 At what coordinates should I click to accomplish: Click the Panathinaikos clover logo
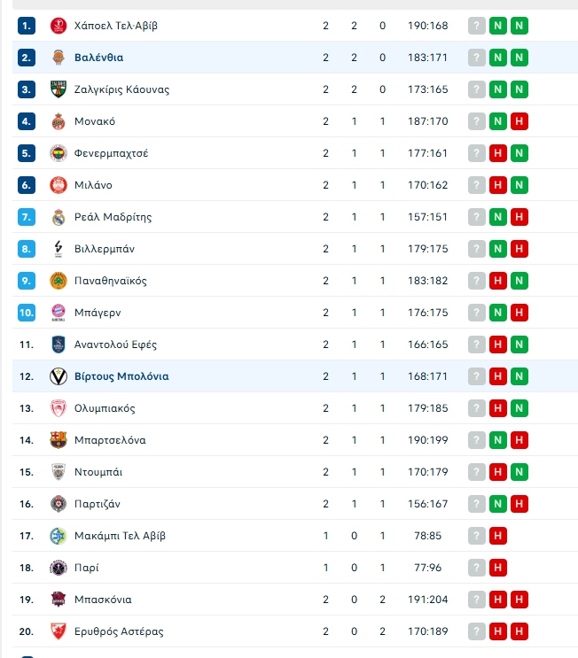[59, 281]
